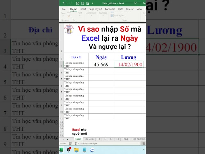
Task: Open Zalo from the taskbar
Action: click(x=92, y=150)
